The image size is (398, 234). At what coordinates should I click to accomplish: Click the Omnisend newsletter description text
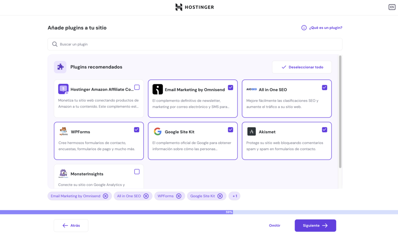point(190,104)
